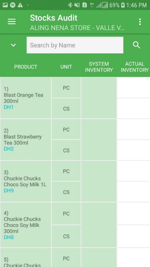The image size is (150, 267).
Task: Tap the gallery image notification icon
Action: pyautogui.click(x=5, y=5)
